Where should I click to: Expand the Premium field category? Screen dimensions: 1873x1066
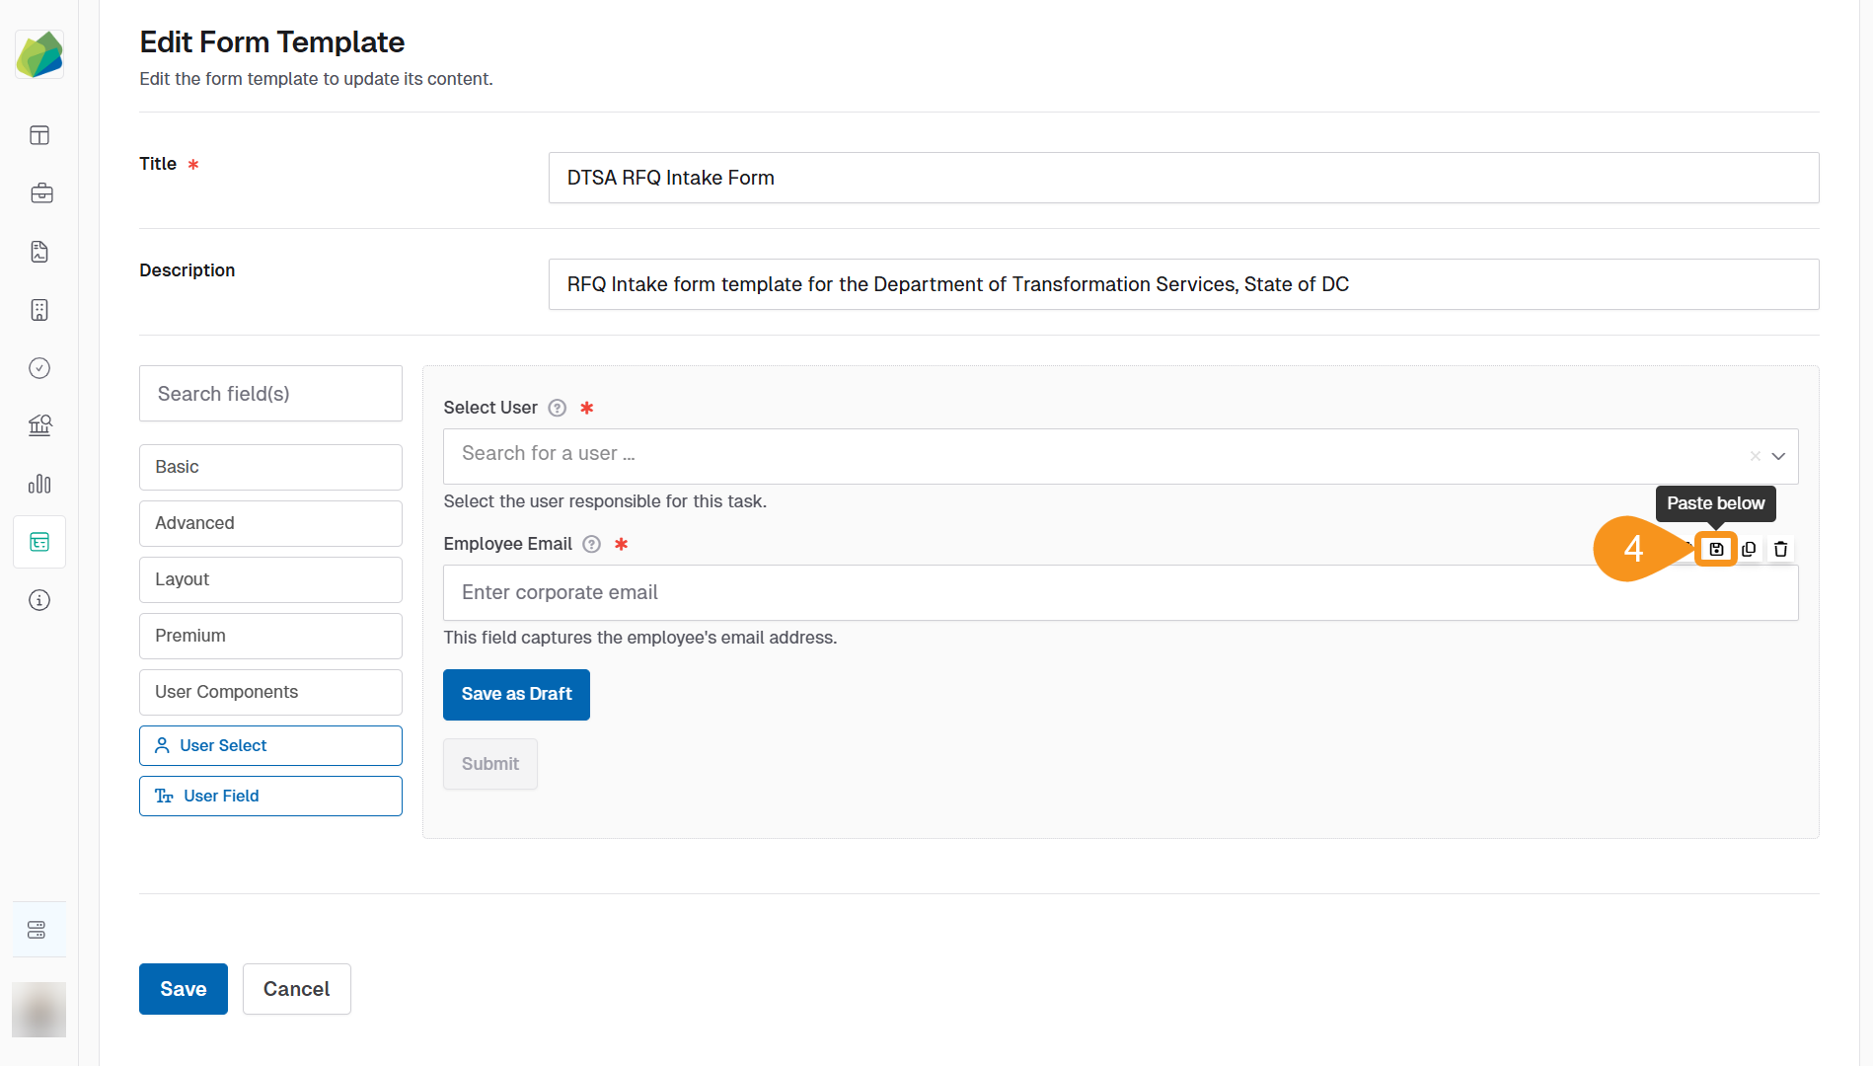[269, 636]
